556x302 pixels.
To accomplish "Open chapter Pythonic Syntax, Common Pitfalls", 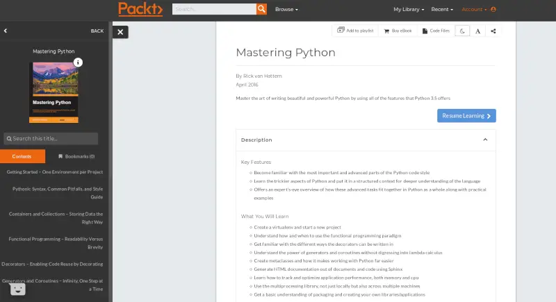I will (x=58, y=193).
